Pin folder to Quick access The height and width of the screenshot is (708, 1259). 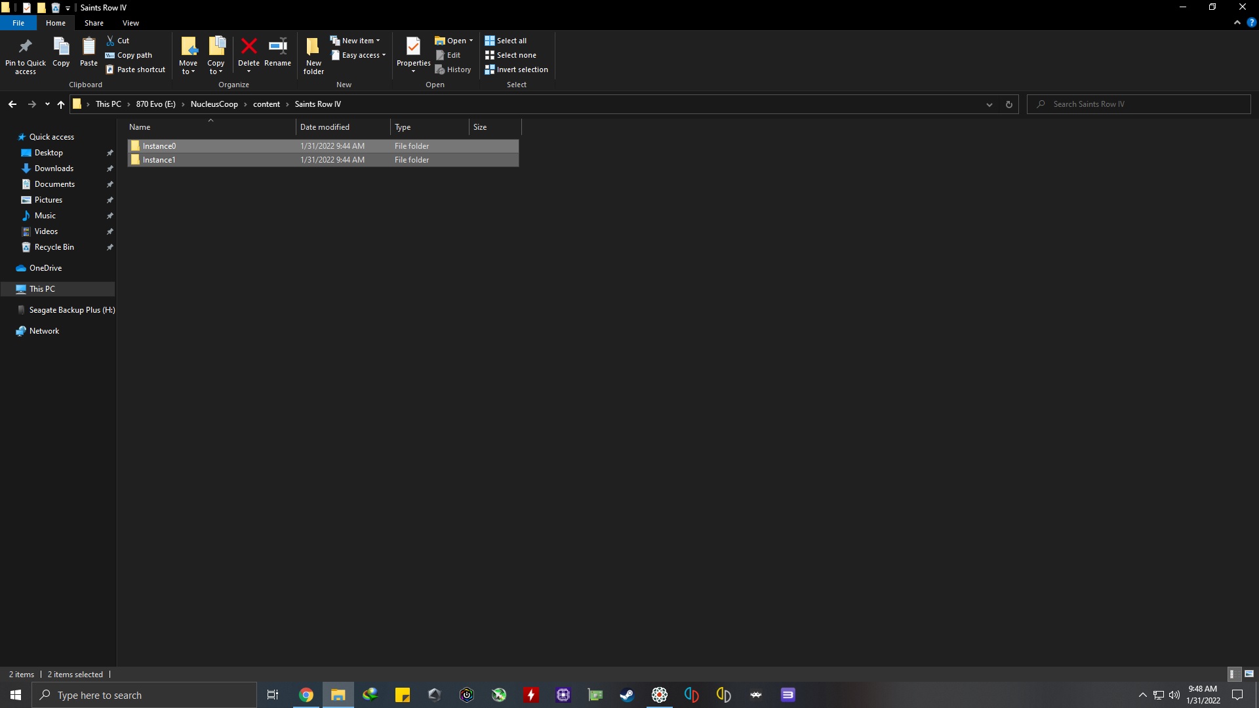coord(26,56)
